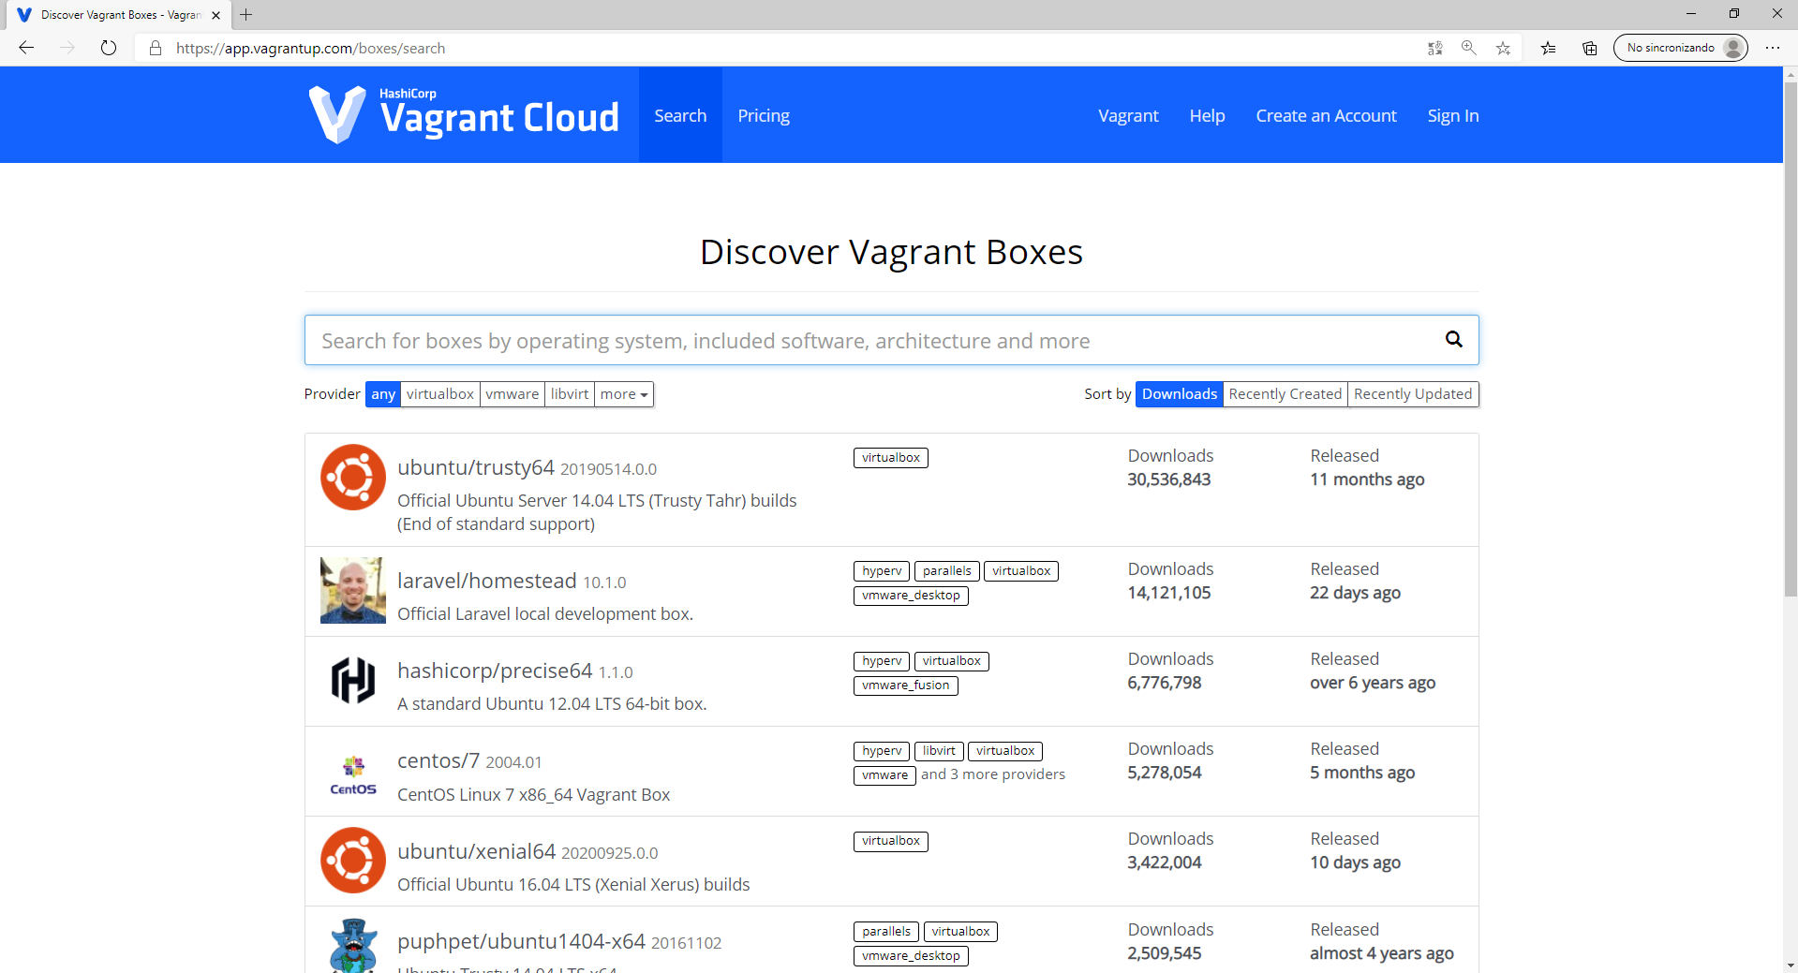Expand the more providers dropdown
1798x973 pixels.
624,394
